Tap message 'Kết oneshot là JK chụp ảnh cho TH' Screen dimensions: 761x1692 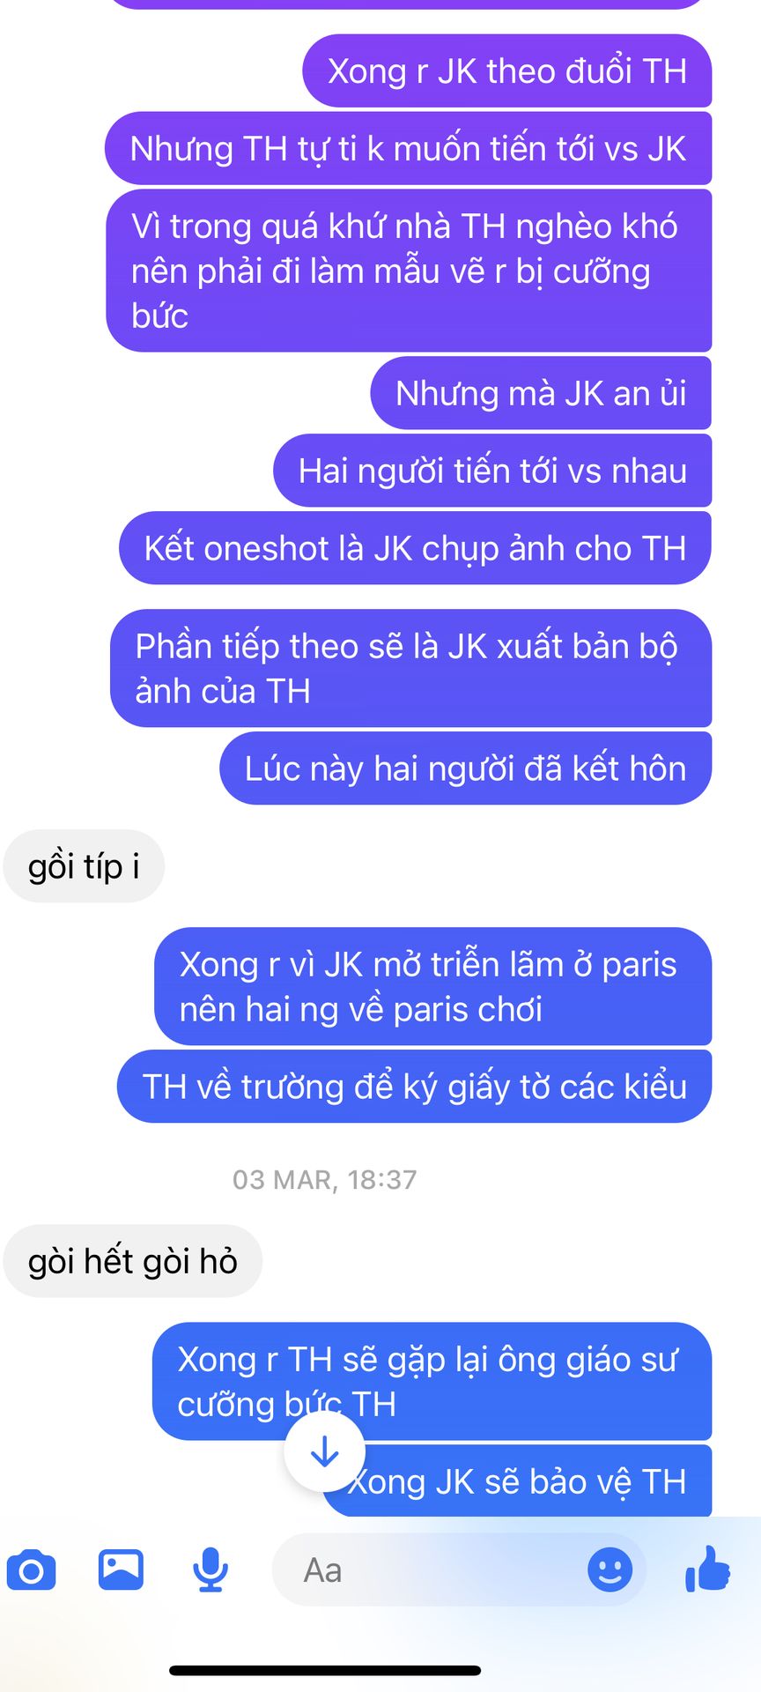(x=415, y=548)
